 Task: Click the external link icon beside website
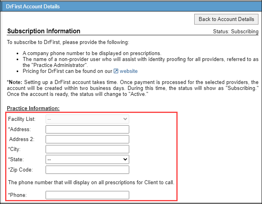116,71
